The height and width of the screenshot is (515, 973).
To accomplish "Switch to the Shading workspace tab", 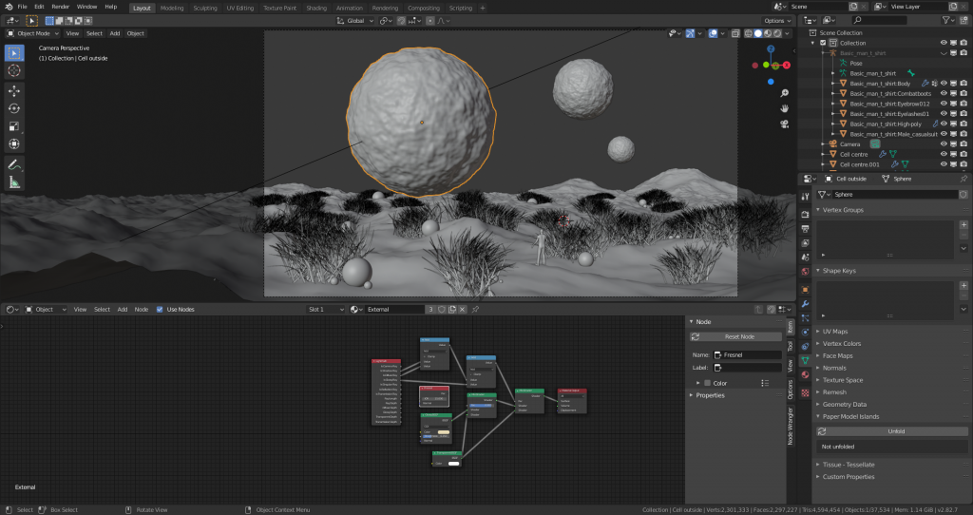I will (x=315, y=8).
